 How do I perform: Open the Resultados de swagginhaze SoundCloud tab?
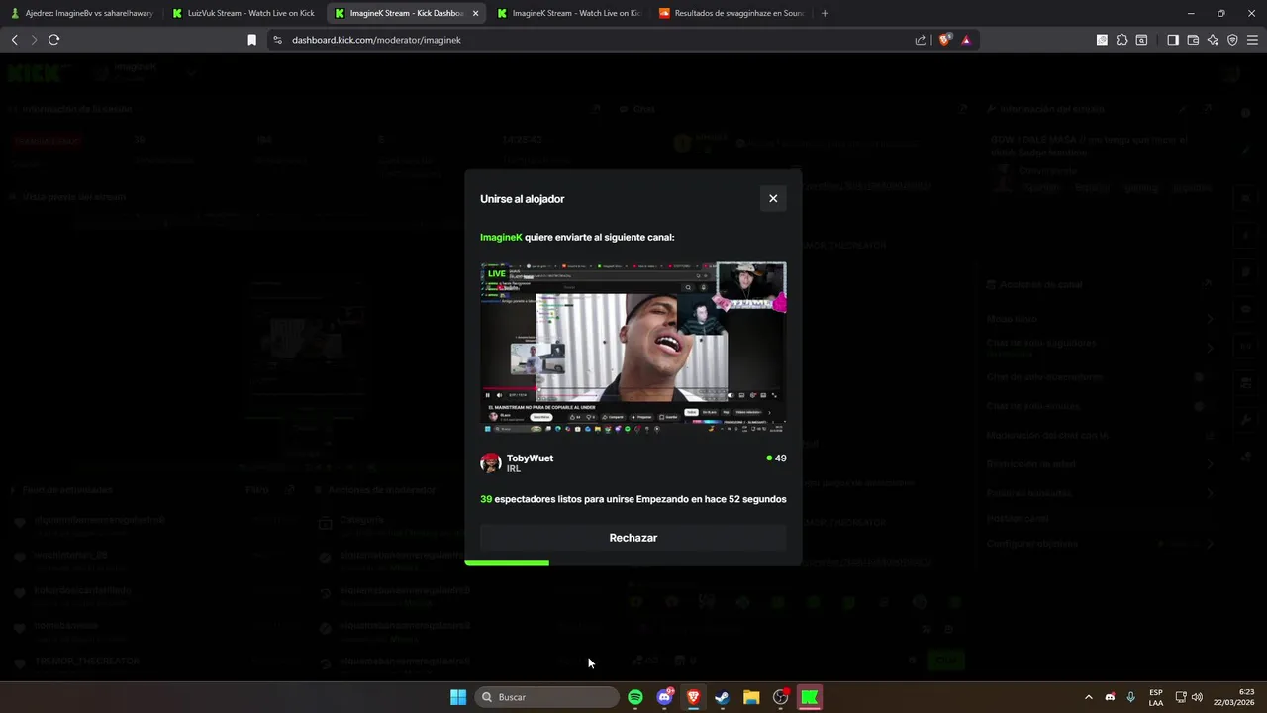point(731,13)
